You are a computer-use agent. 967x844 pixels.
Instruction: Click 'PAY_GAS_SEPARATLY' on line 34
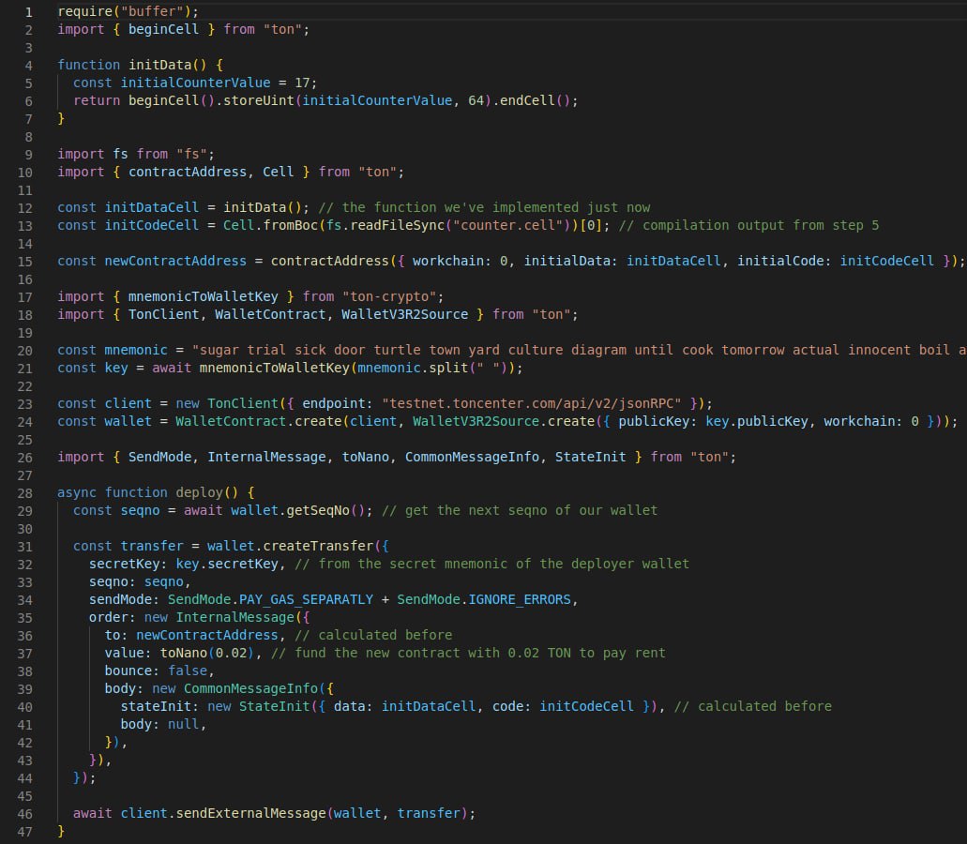pyautogui.click(x=306, y=600)
